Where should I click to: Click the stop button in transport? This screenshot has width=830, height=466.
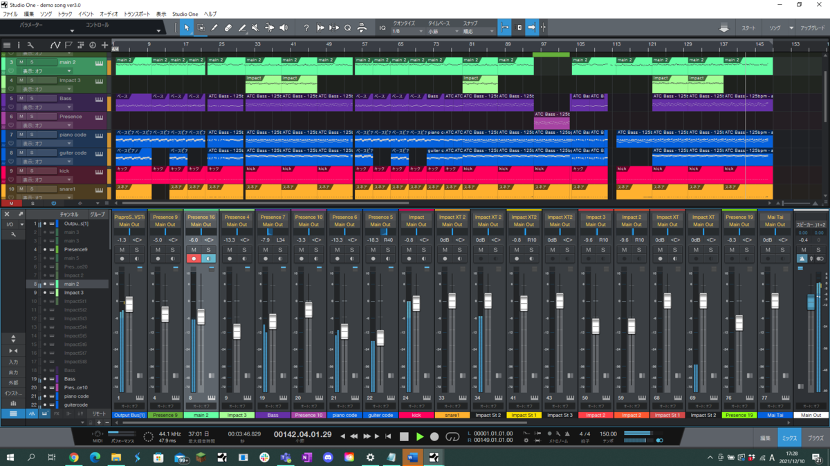(x=405, y=436)
